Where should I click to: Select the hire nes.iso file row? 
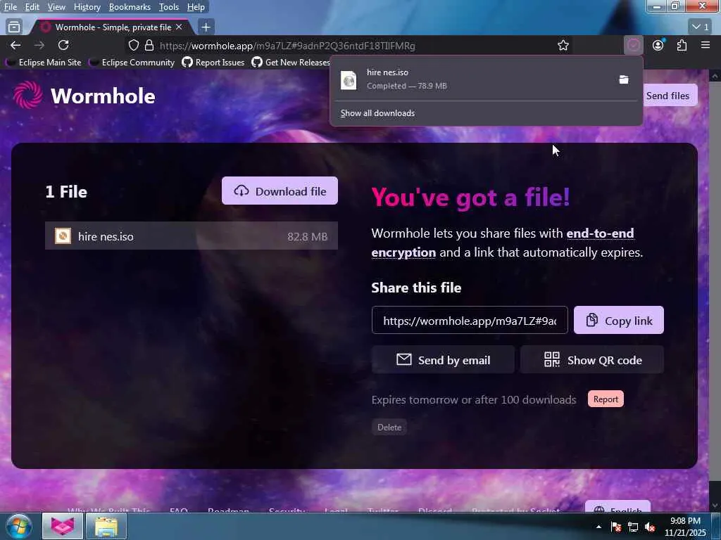point(192,236)
